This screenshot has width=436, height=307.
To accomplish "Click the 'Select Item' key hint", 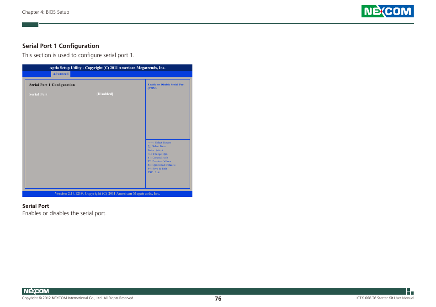I will [157, 146].
